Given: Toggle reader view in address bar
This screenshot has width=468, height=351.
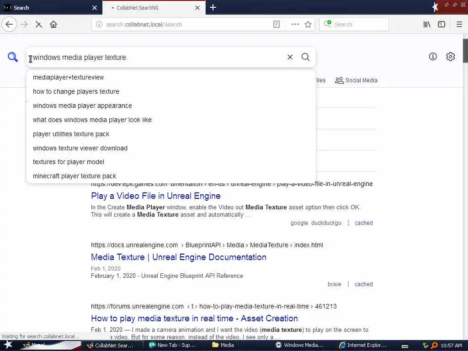Looking at the screenshot, I should point(277,24).
